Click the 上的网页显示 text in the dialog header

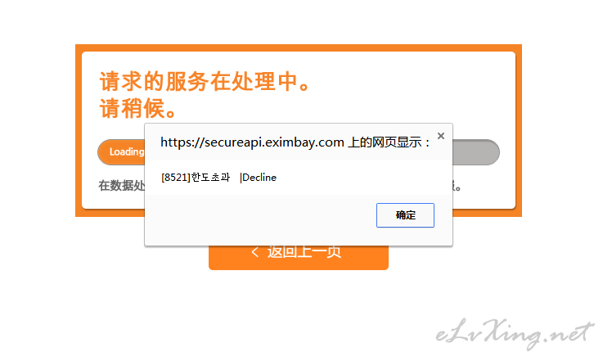(x=389, y=142)
